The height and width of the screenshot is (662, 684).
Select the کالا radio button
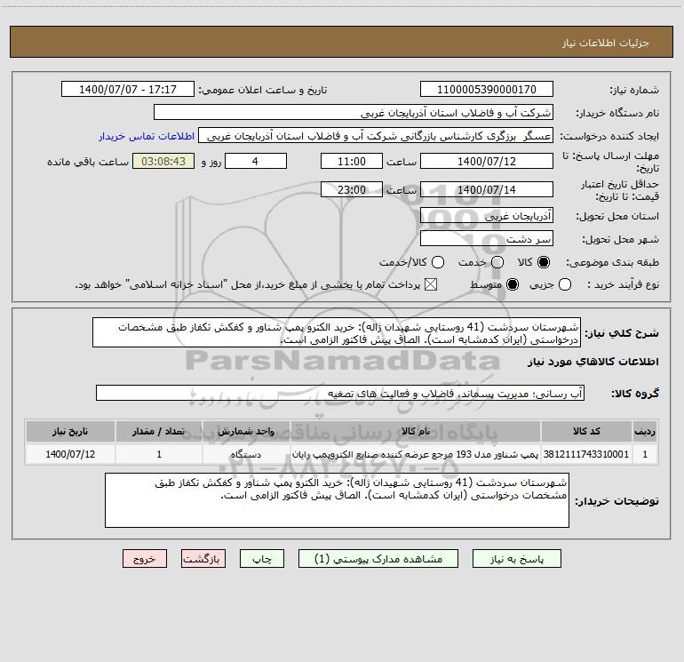tap(544, 262)
